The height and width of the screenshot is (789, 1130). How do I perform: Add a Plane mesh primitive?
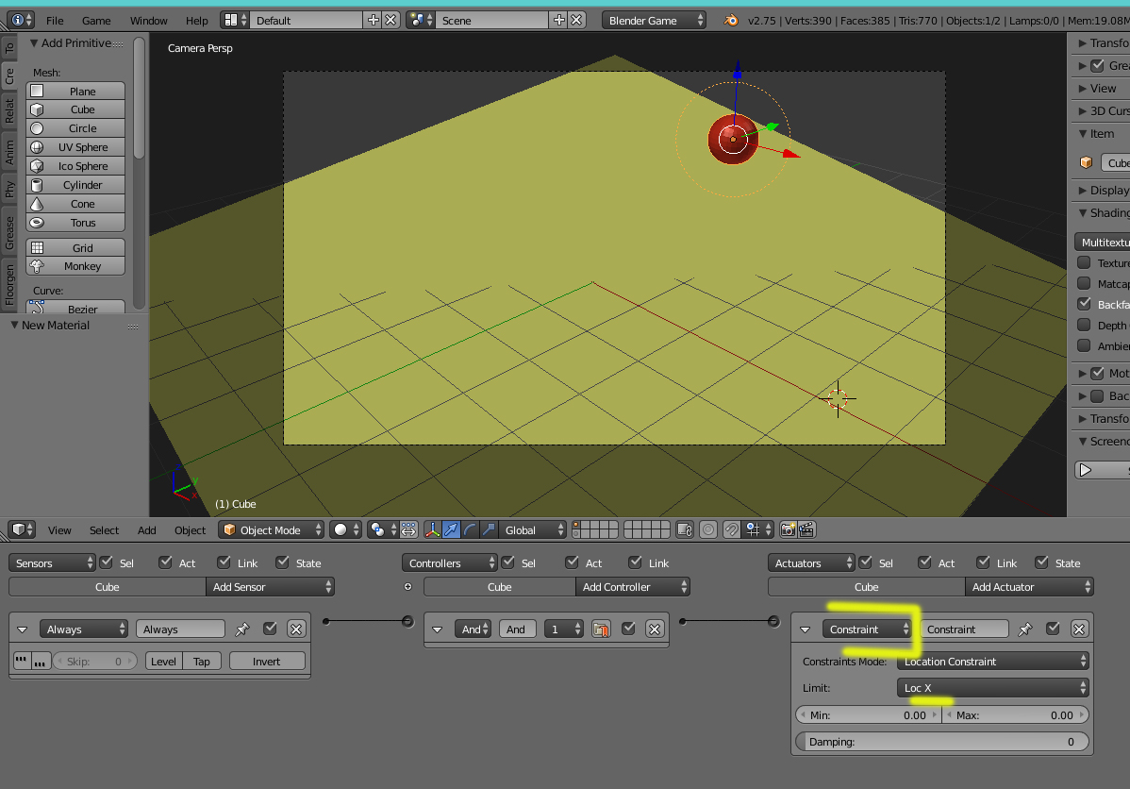75,91
